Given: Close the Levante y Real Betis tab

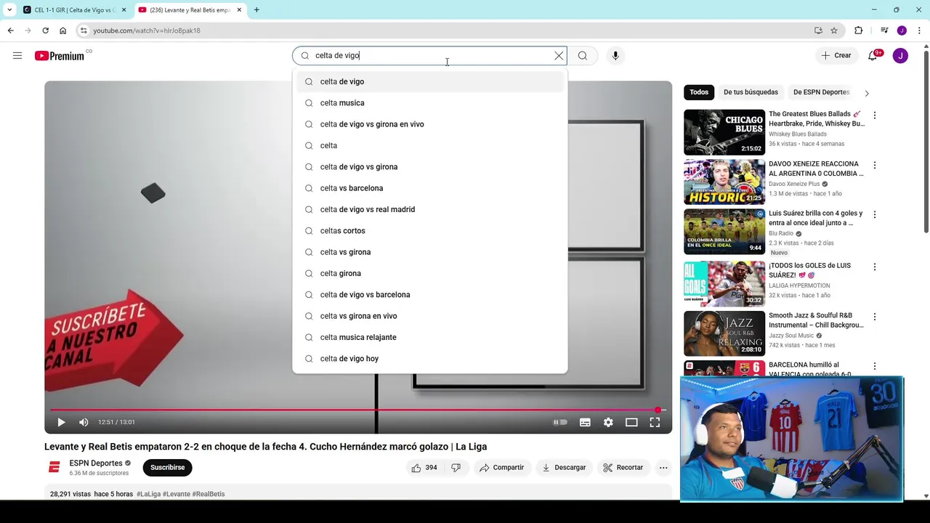Looking at the screenshot, I should click(239, 10).
